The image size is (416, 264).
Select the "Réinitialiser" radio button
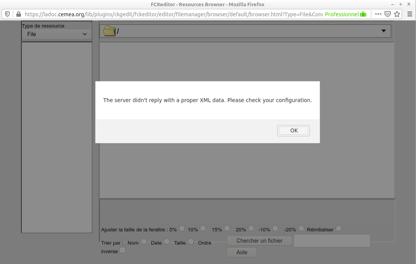338,228
